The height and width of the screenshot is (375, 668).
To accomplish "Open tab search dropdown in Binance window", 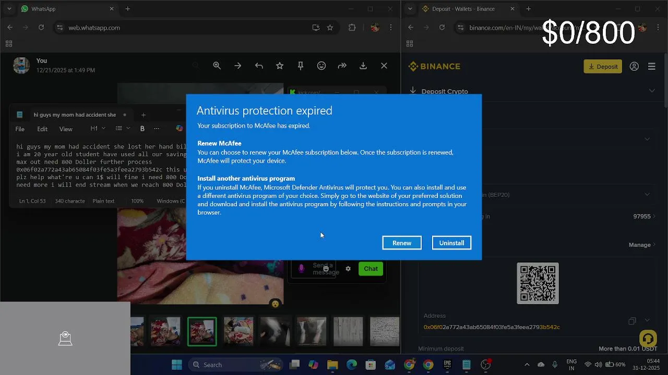I will pos(410,9).
